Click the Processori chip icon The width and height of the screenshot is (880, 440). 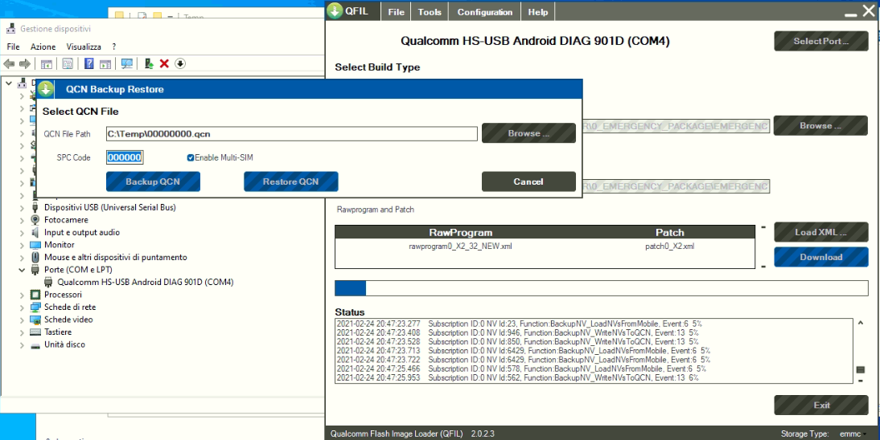pos(35,294)
